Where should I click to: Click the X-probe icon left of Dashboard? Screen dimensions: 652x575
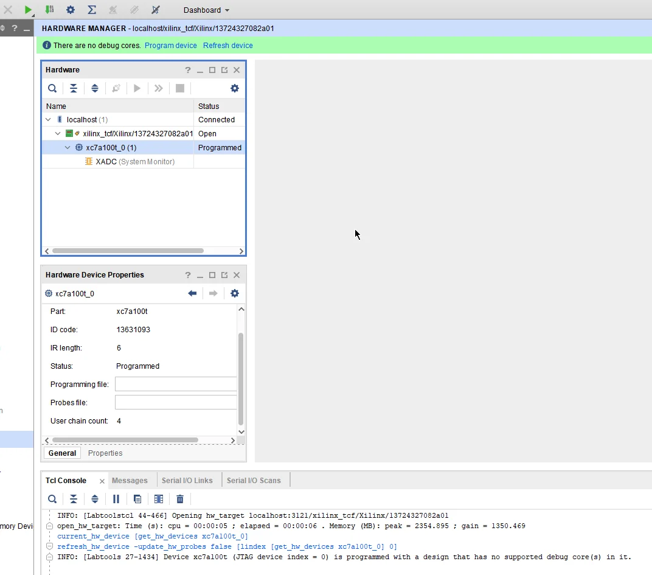coord(156,10)
